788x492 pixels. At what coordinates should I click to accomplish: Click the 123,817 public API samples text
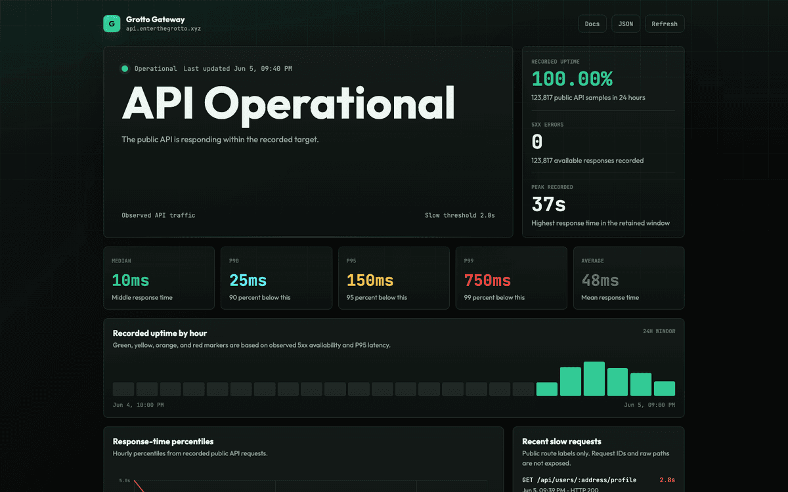[588, 98]
